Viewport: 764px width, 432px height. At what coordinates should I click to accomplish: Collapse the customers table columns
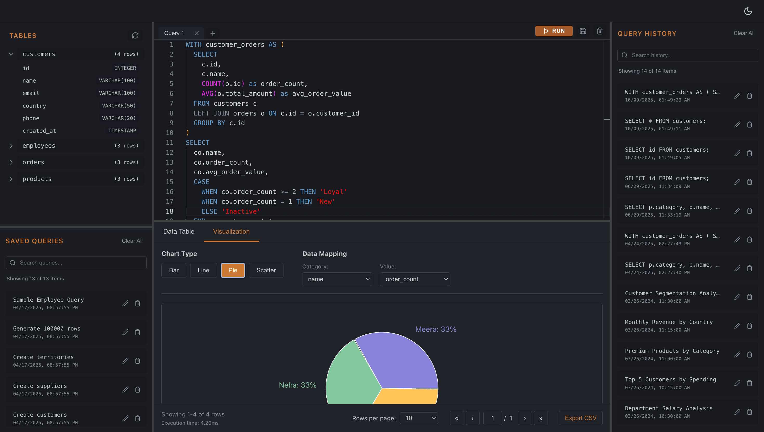(x=11, y=54)
